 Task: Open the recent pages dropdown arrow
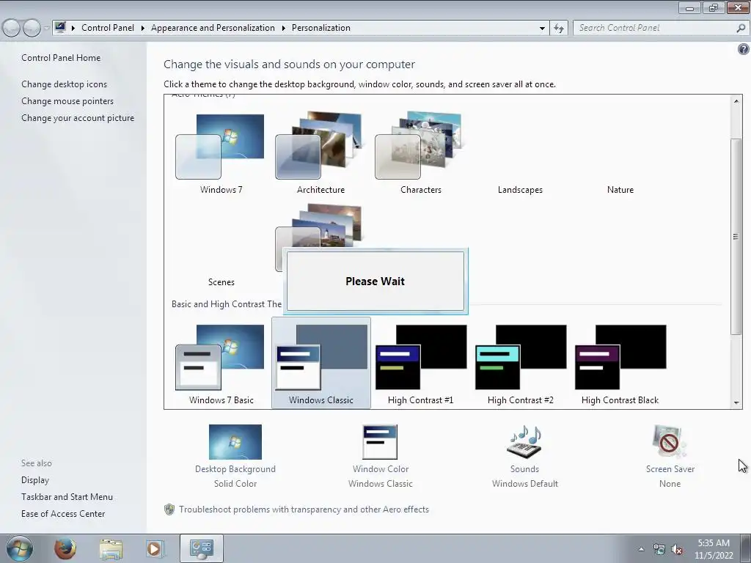coord(46,29)
